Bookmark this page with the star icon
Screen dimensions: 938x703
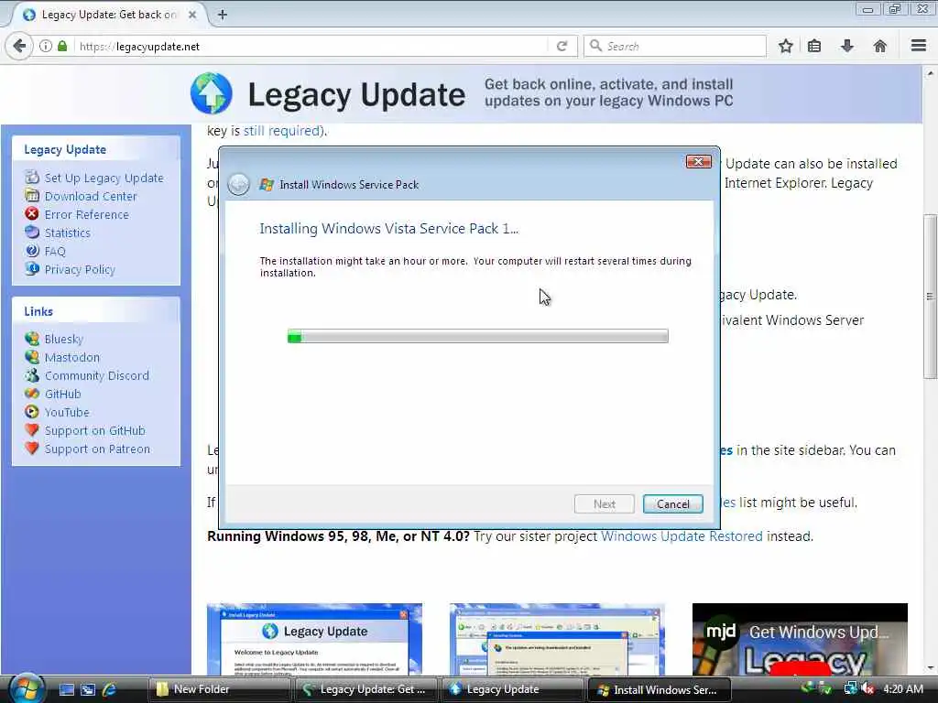(785, 46)
